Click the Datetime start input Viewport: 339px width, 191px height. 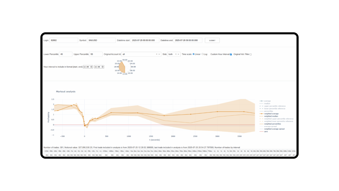(x=145, y=40)
